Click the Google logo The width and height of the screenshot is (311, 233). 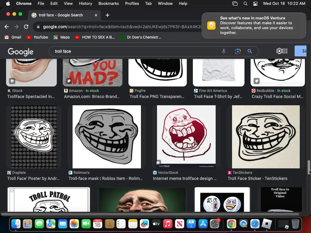(x=20, y=52)
